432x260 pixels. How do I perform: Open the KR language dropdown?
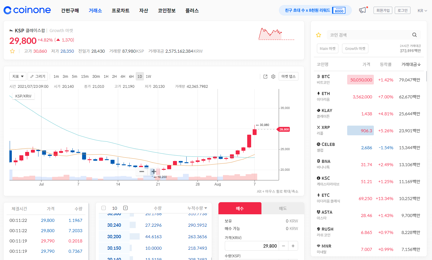(422, 11)
